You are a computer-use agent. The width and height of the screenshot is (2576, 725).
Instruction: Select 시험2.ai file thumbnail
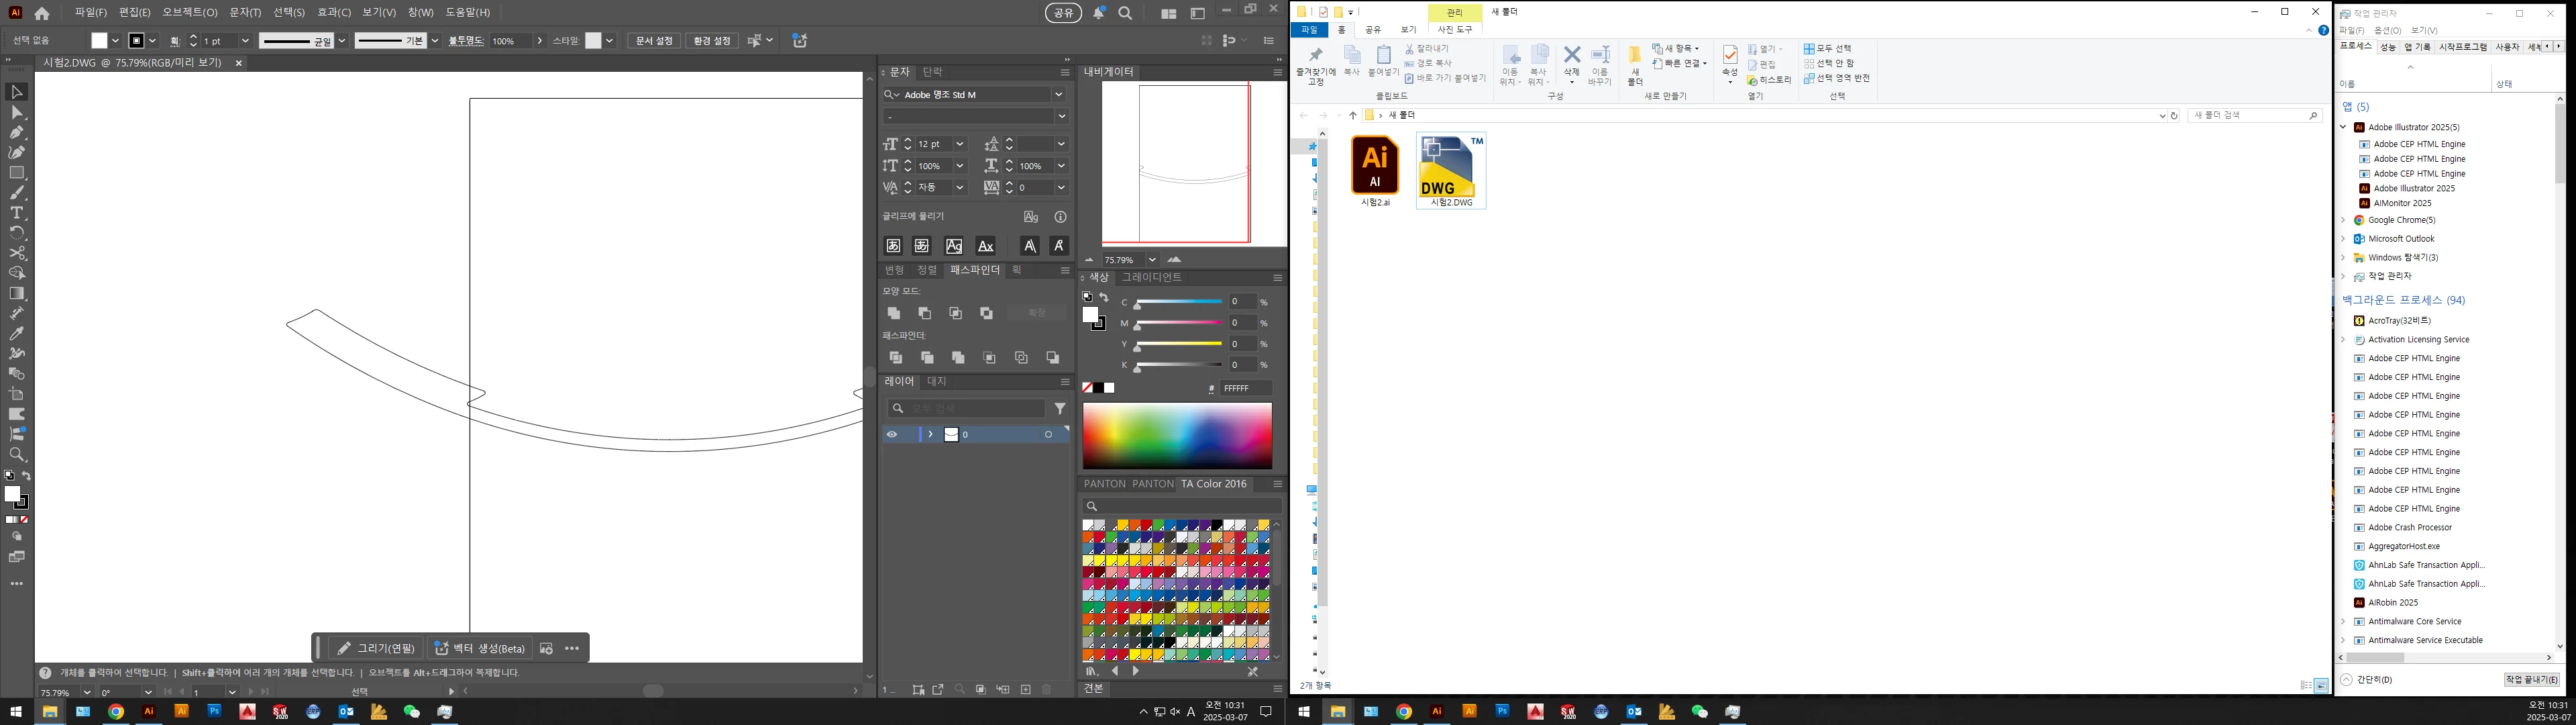click(1375, 166)
